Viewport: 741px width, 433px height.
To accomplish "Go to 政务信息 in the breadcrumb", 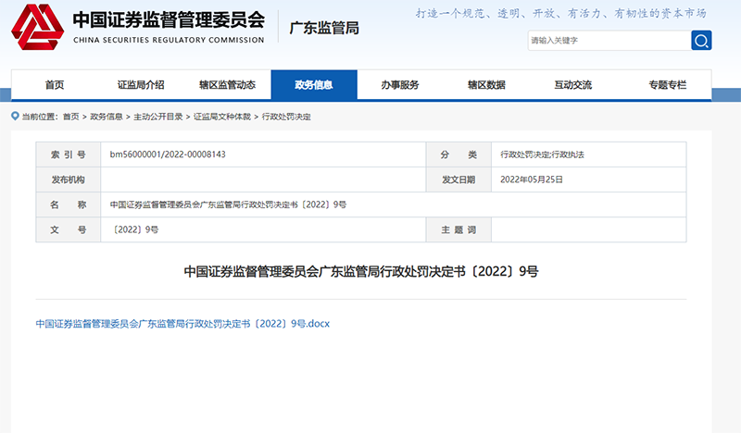I will [x=107, y=117].
